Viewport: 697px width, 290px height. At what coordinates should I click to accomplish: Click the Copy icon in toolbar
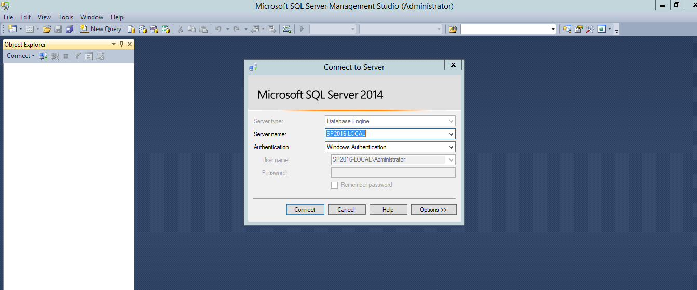[192, 29]
